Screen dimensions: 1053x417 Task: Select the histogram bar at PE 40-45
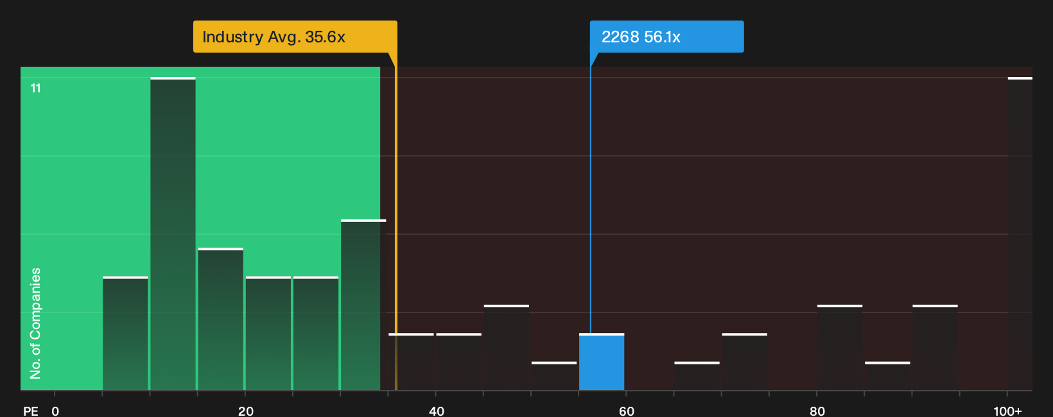pyautogui.click(x=459, y=362)
